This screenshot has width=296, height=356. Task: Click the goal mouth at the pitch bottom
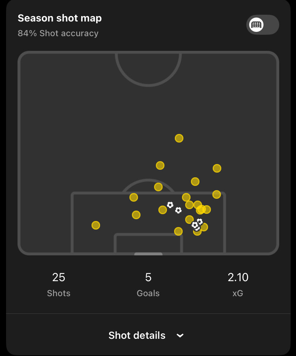point(148,254)
